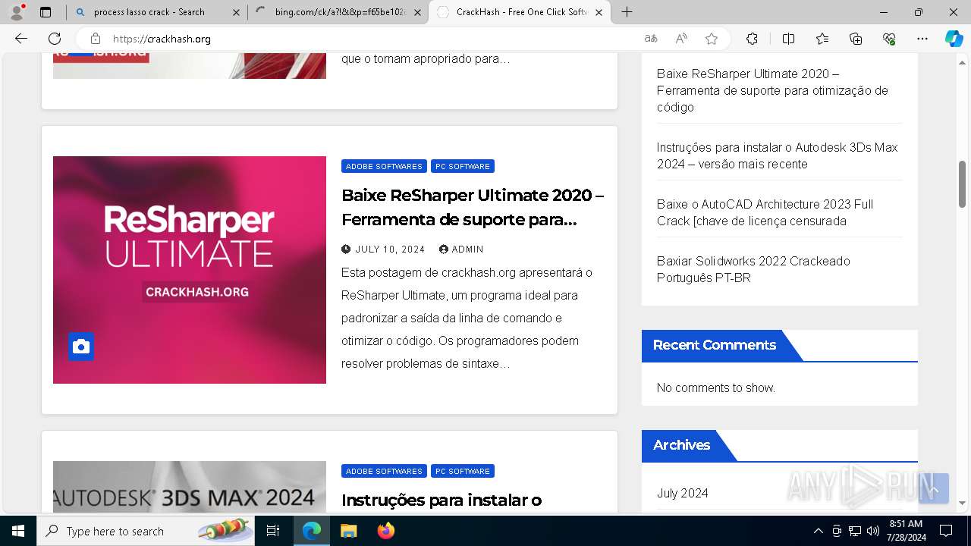Open the volume speaker tray icon
Viewport: 971px width, 546px height.
873,531
